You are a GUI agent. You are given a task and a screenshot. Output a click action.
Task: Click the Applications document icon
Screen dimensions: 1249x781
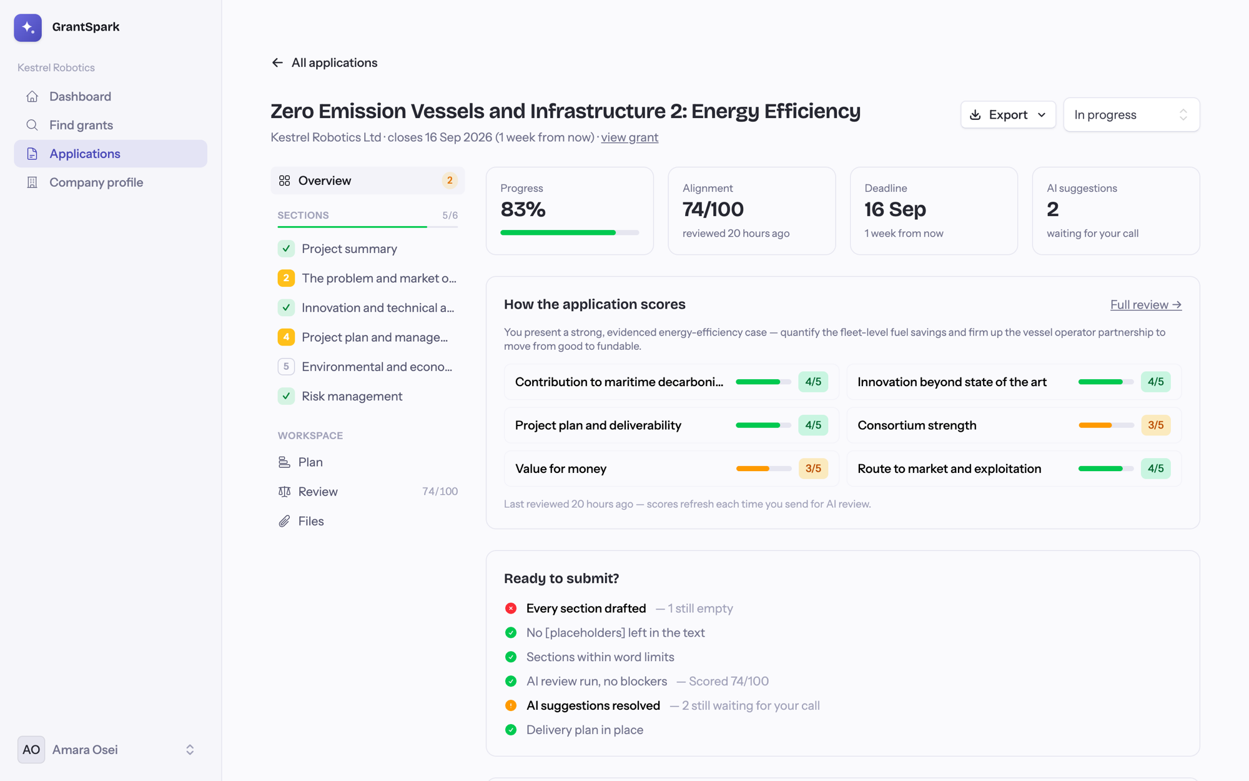32,154
